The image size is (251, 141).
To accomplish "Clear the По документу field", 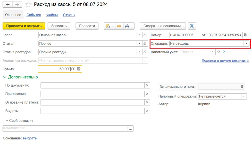I will (x=147, y=85).
